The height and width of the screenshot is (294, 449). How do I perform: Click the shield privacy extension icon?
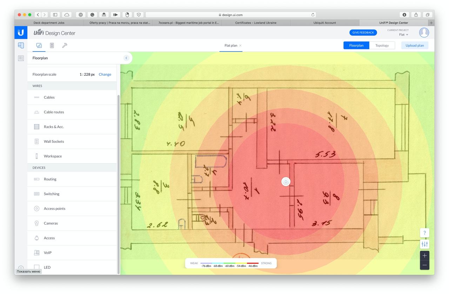139,15
